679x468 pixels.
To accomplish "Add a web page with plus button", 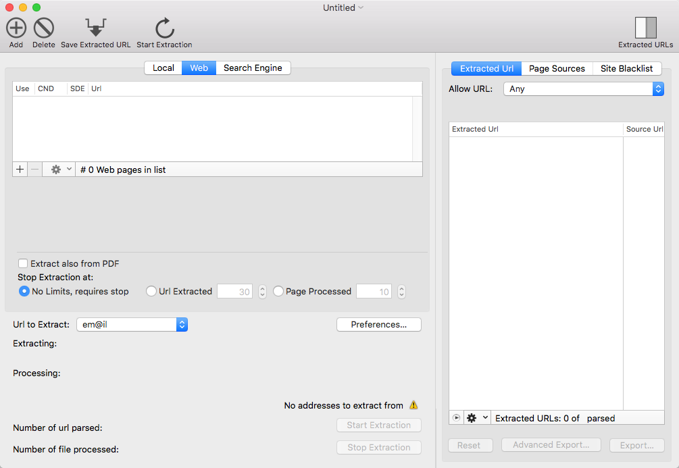I will point(20,170).
